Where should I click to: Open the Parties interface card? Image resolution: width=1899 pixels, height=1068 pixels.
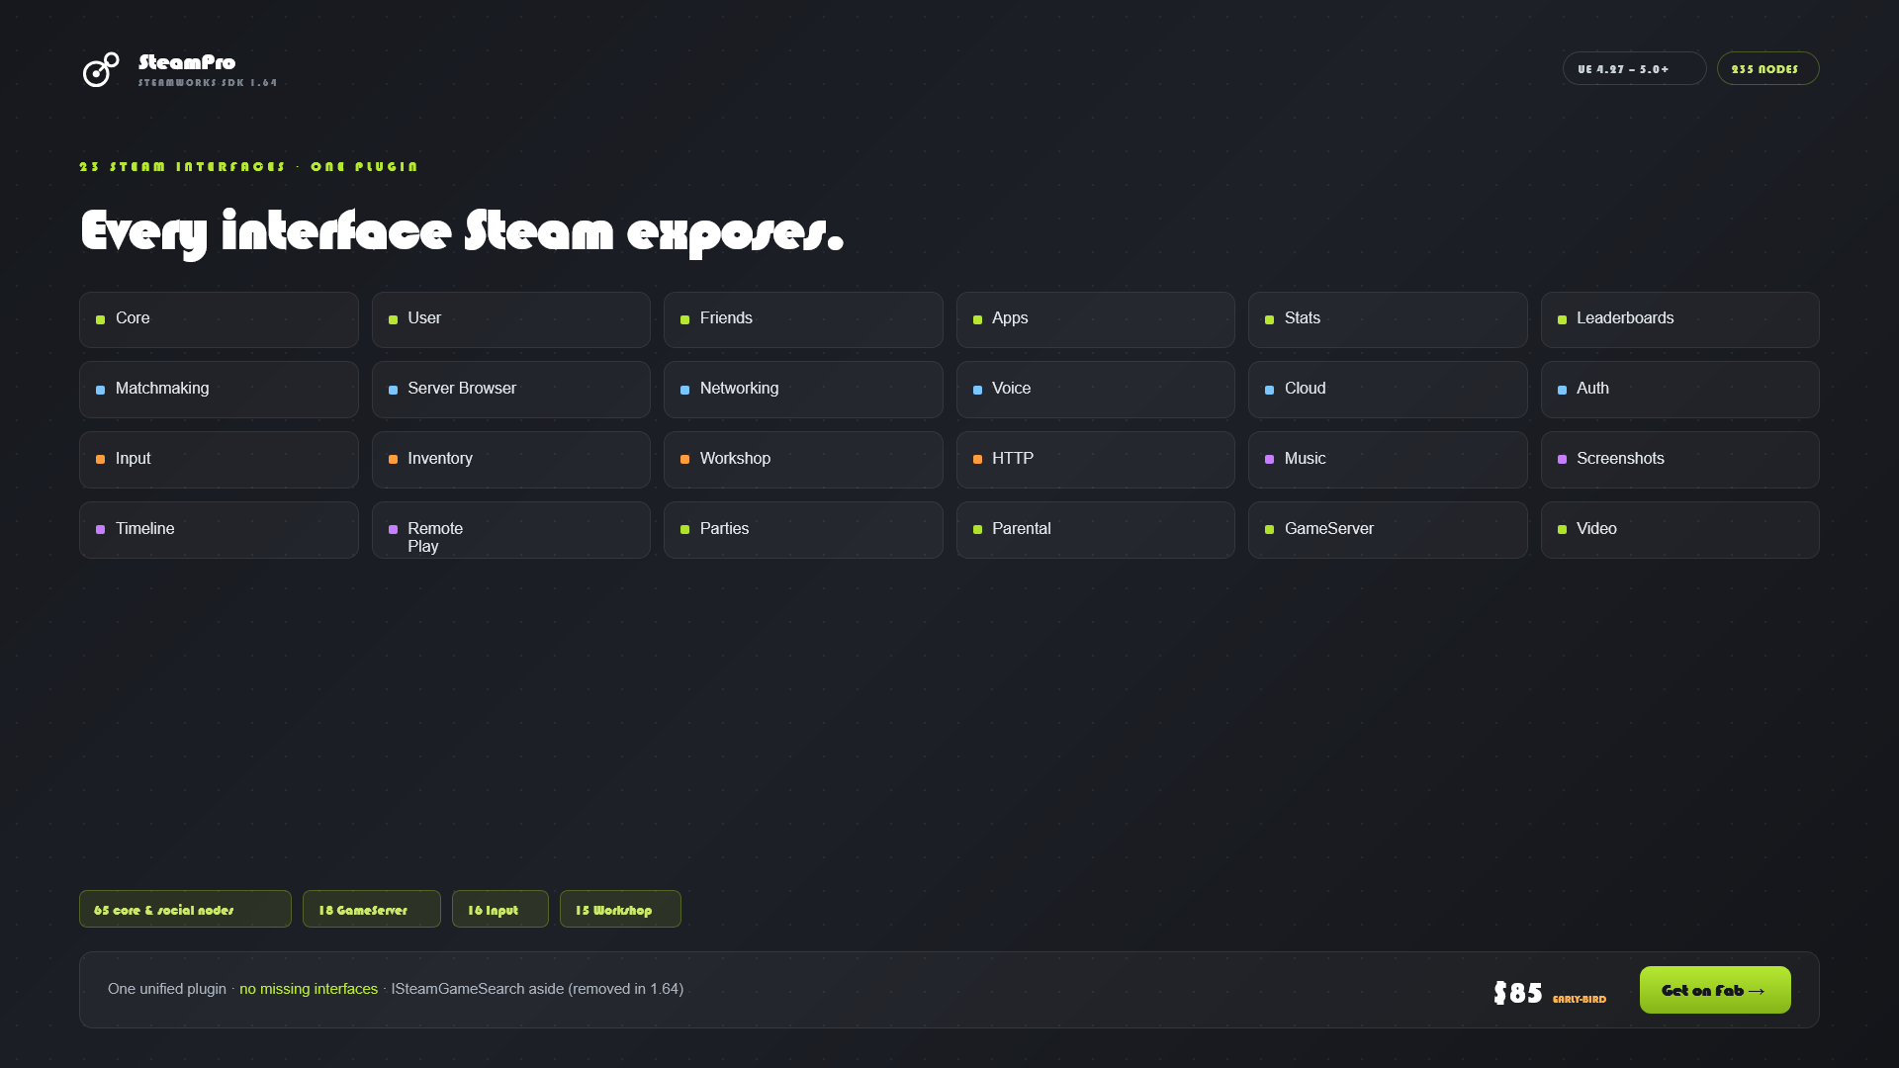pyautogui.click(x=803, y=530)
